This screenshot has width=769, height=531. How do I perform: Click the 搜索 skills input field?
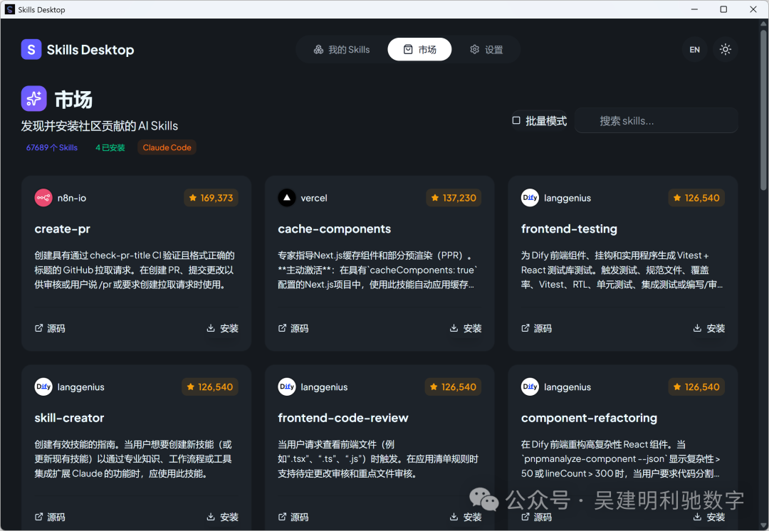tap(655, 120)
